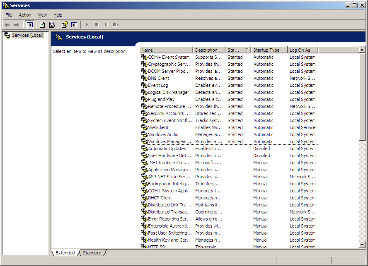Click the gear icon of DHCP Client
Viewport: 368px width, 266px height.
pos(144,198)
